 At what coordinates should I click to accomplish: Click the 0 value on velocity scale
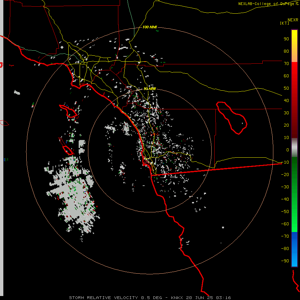point(288,150)
